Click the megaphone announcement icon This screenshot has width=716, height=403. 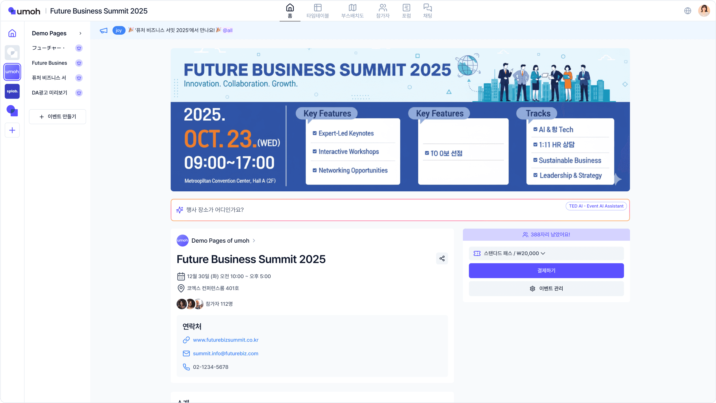click(x=103, y=30)
